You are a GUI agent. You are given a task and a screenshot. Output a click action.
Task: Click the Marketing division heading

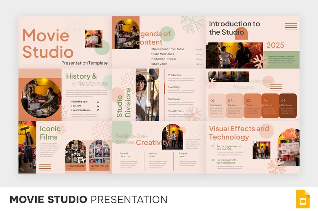174,87
